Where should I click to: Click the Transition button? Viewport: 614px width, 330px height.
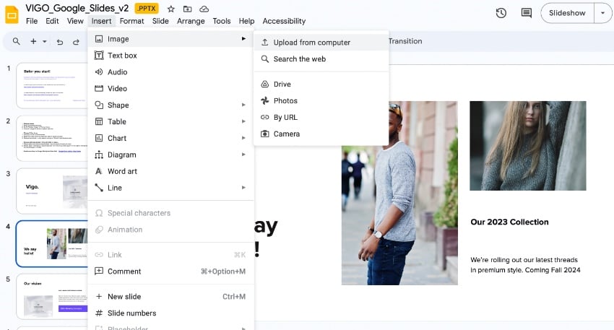tap(405, 41)
